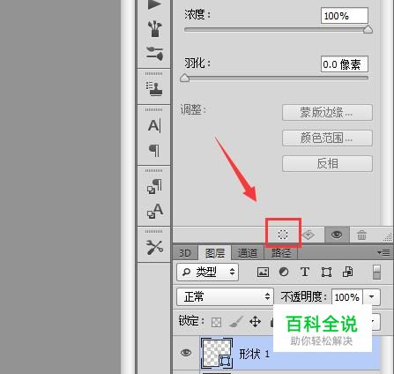Click the Apply Mask icon
The image size is (394, 374).
pyautogui.click(x=309, y=235)
